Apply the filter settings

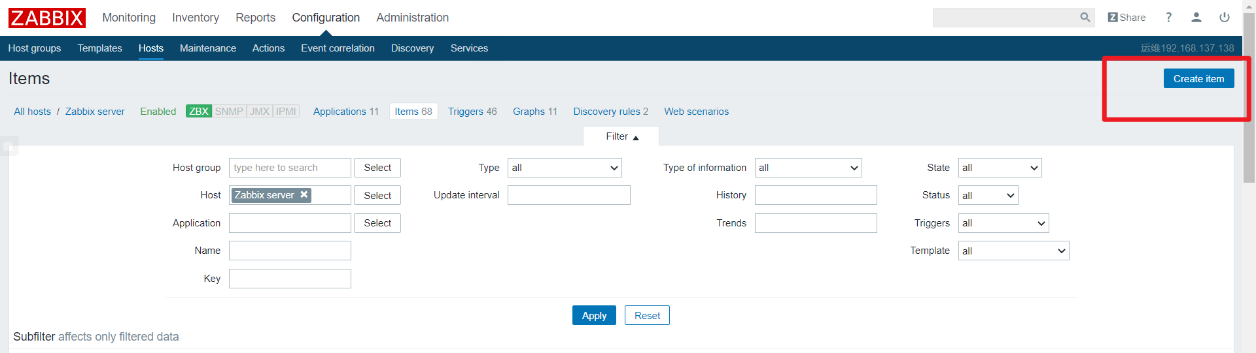click(x=594, y=316)
